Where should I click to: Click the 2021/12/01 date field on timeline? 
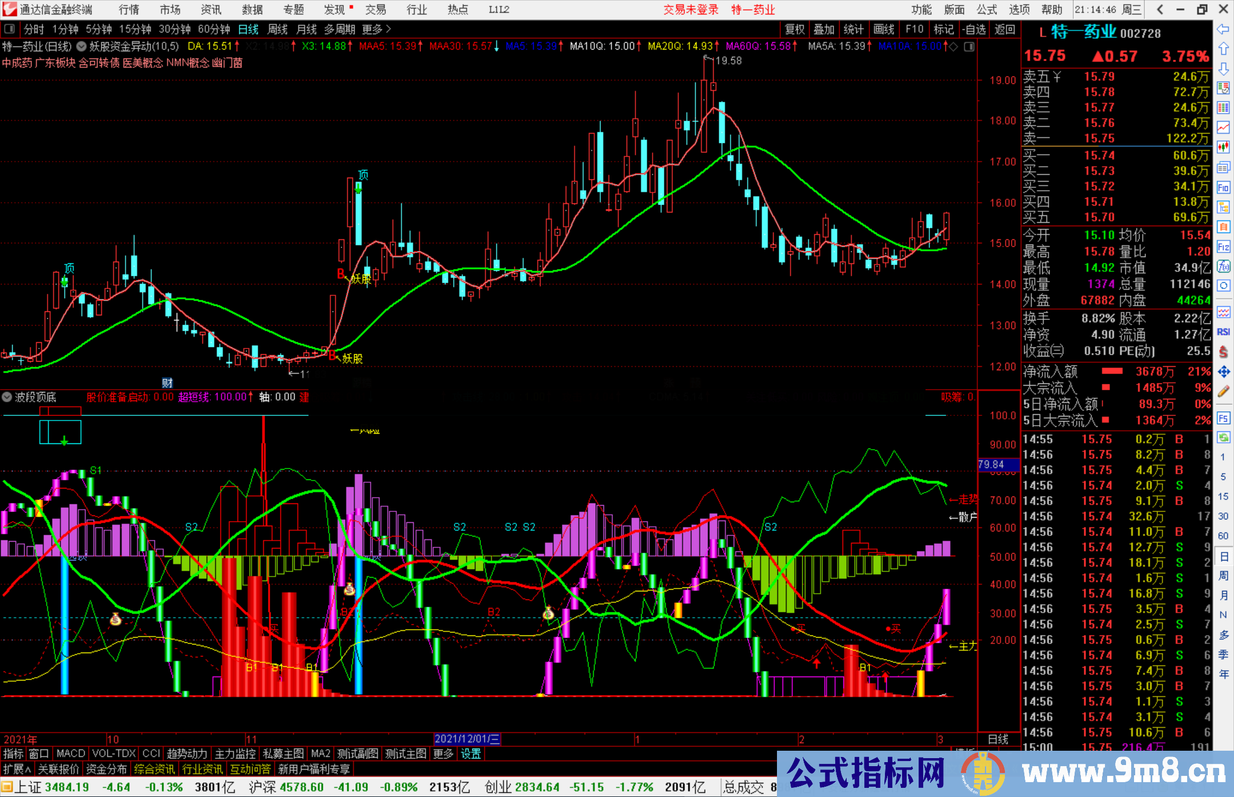pos(468,739)
